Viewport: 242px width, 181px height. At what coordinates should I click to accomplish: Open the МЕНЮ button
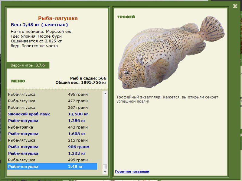[x=18, y=81]
